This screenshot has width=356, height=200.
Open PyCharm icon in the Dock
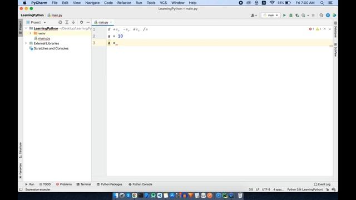(225, 195)
